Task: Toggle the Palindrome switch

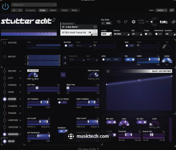Action: click(159, 34)
